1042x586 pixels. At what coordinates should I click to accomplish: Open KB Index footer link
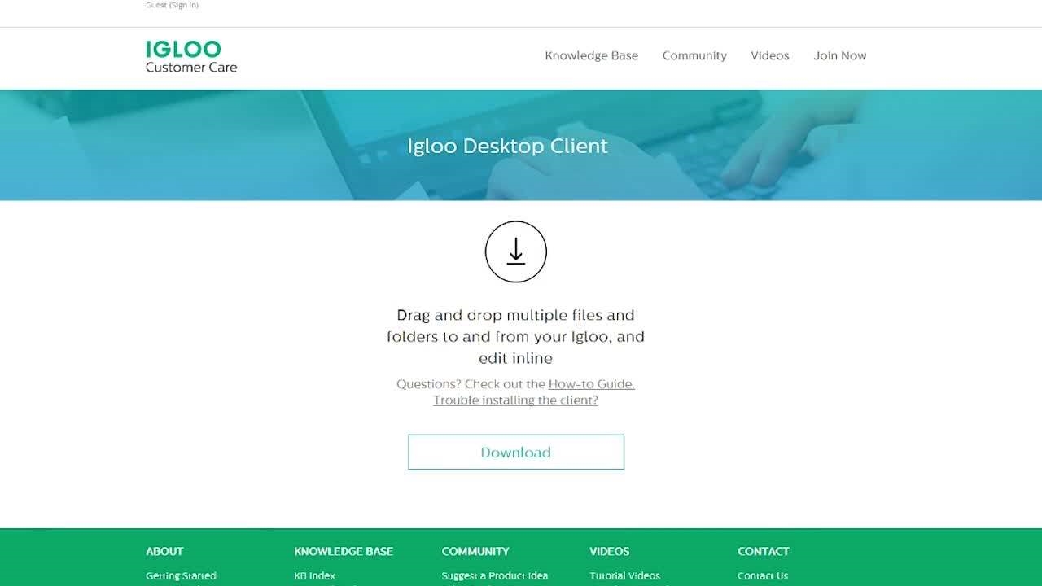coord(314,575)
